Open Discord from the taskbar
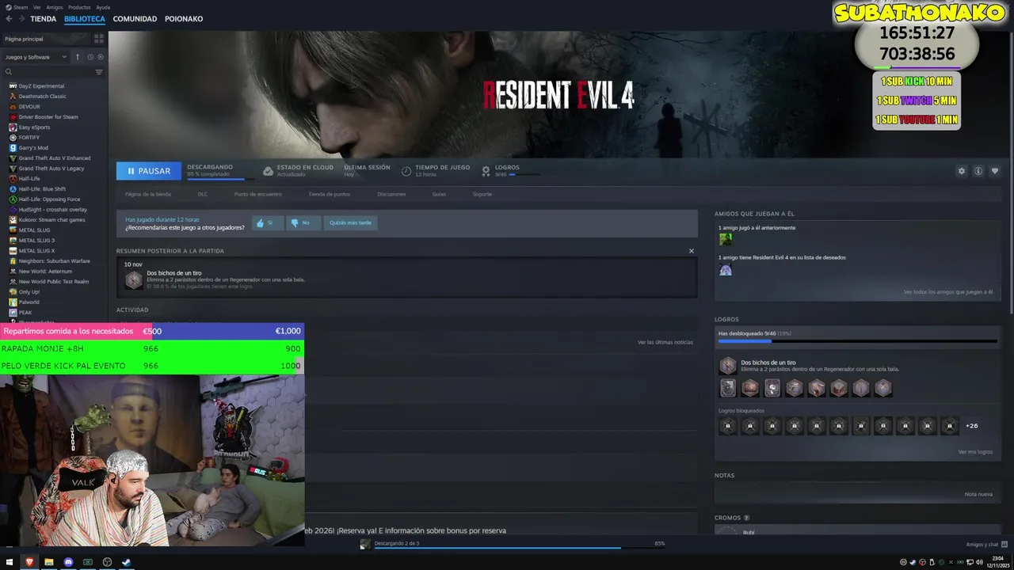 point(68,562)
